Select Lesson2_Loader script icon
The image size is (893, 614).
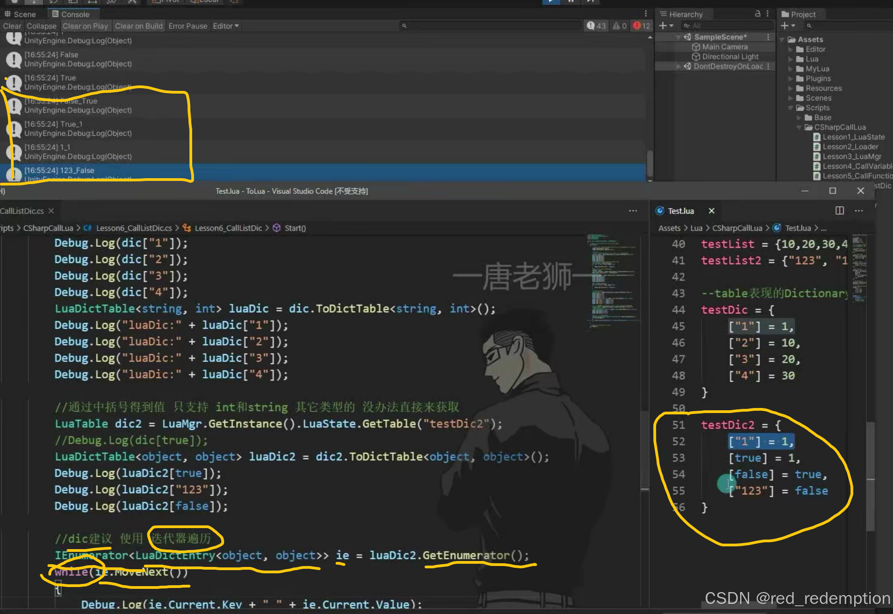[817, 147]
